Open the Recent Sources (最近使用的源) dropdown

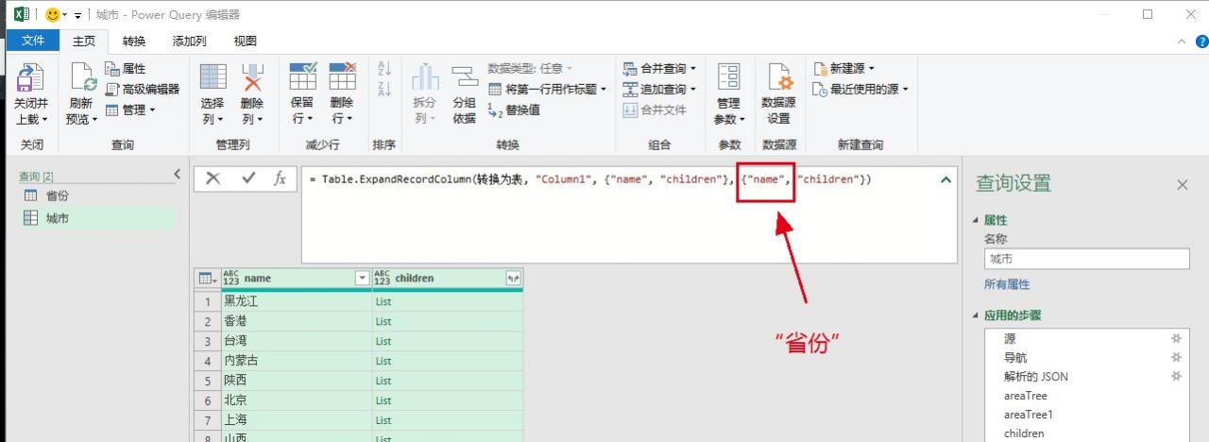(x=860, y=89)
